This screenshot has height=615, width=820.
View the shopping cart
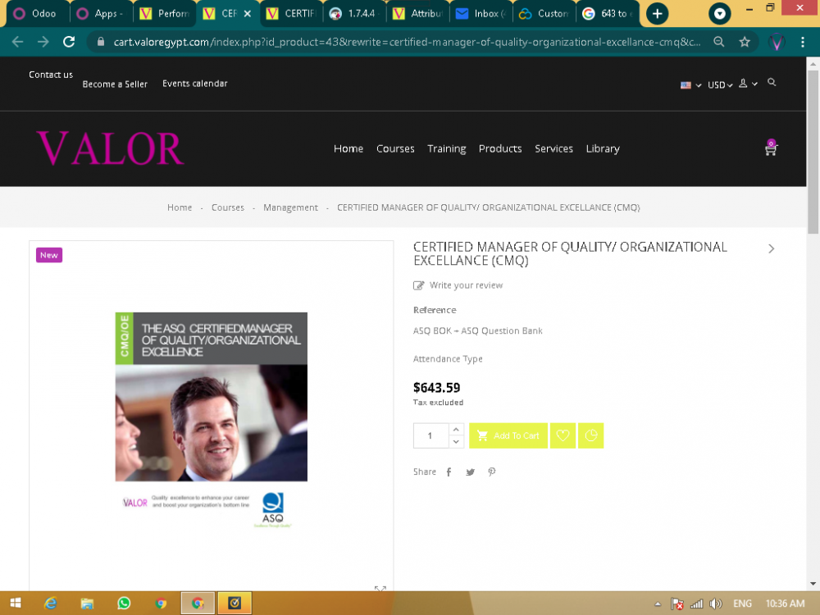[769, 149]
